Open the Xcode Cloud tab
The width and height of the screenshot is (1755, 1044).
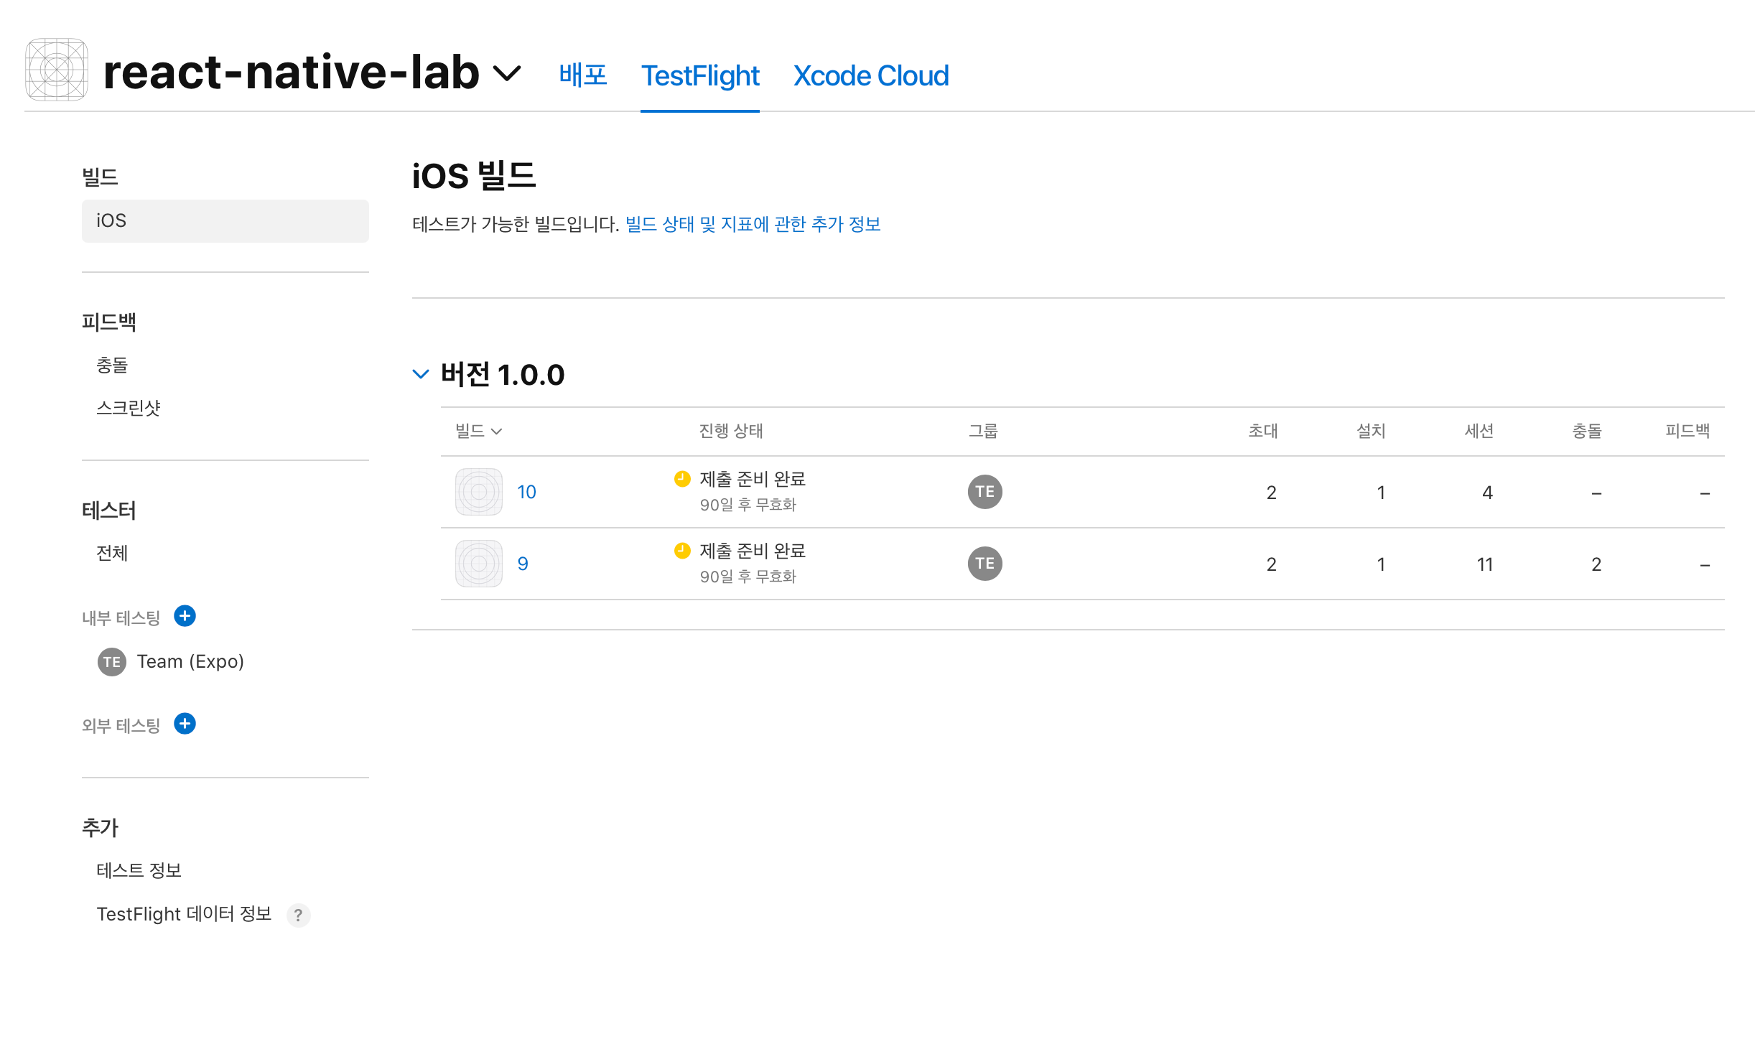[x=871, y=75]
